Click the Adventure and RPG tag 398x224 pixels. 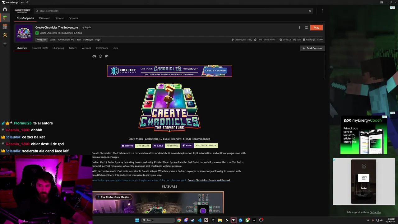tap(66, 40)
